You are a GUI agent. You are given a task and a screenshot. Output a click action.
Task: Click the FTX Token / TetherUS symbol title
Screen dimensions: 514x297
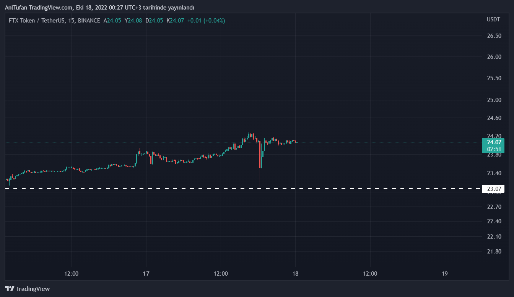pyautogui.click(x=36, y=21)
